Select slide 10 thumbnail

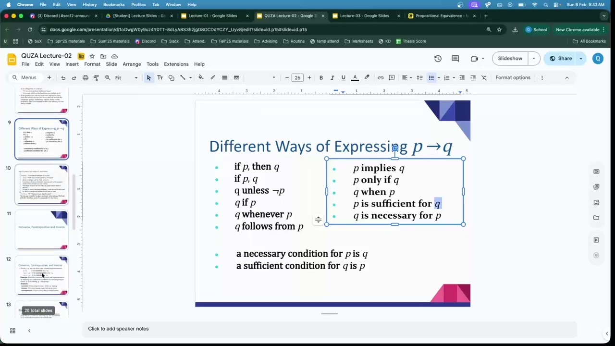point(42,185)
